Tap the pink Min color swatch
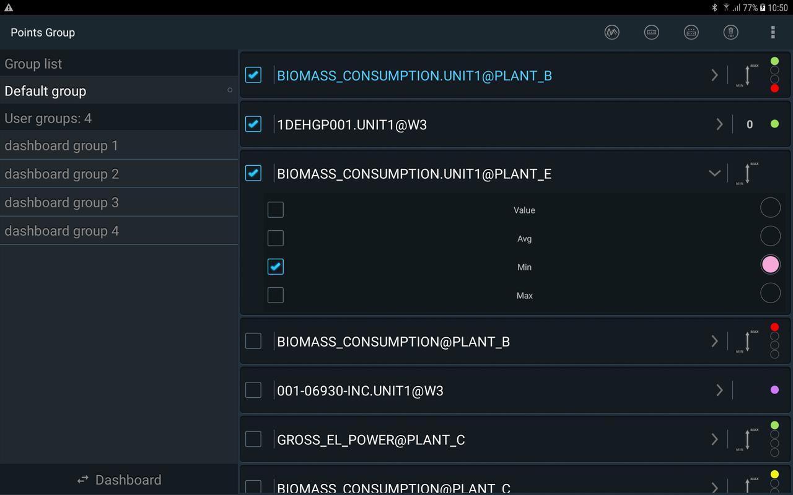 770,264
